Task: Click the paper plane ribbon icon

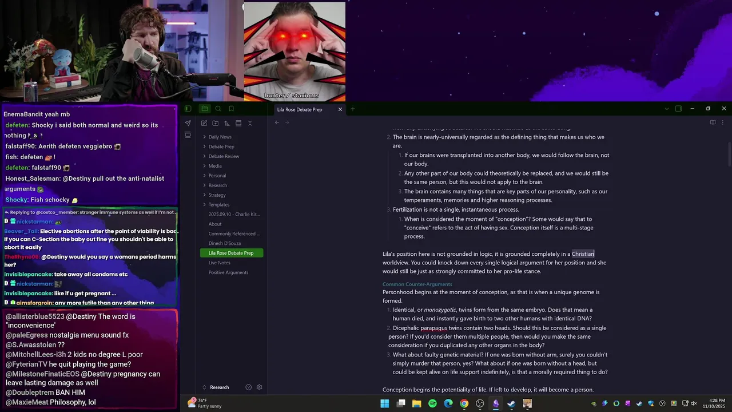Action: 188,123
